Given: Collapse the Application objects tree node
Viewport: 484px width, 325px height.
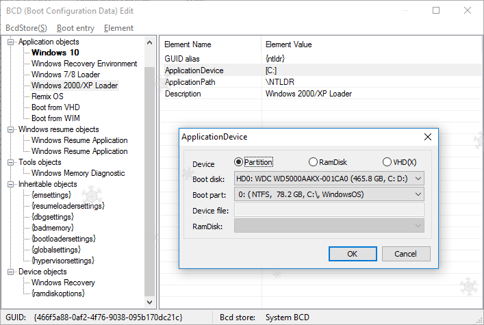Looking at the screenshot, I should [10, 42].
